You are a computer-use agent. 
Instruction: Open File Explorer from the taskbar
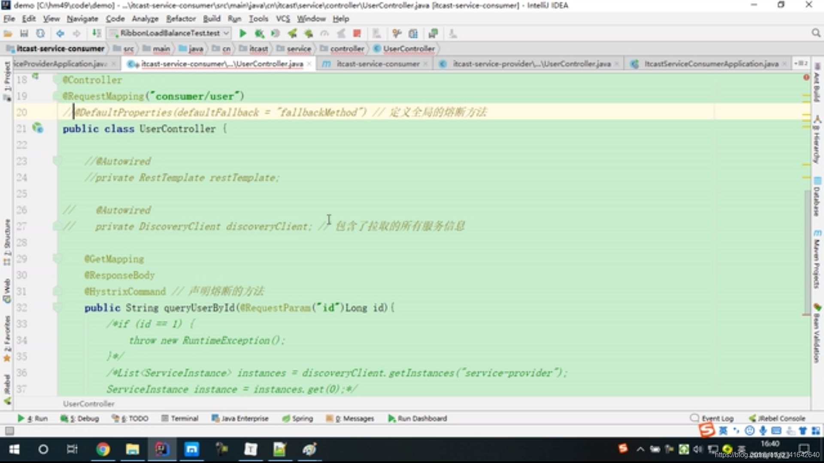pos(132,449)
